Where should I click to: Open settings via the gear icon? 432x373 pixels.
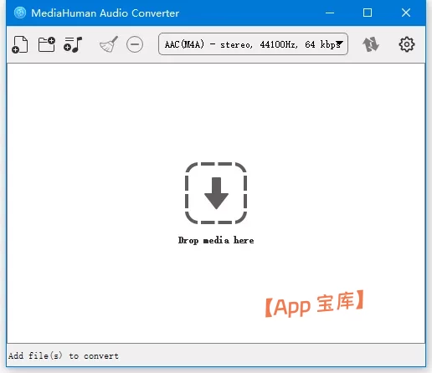(407, 44)
